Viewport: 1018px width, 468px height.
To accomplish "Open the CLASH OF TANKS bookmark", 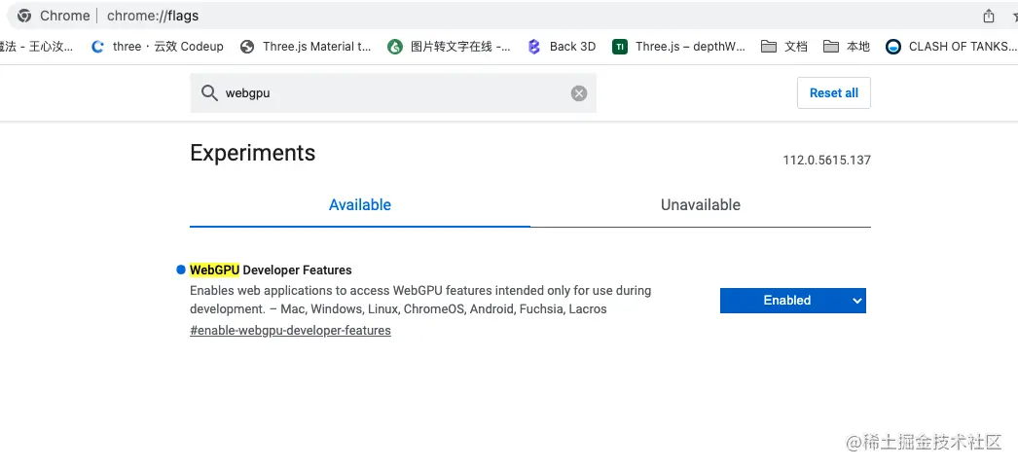I will pyautogui.click(x=947, y=46).
